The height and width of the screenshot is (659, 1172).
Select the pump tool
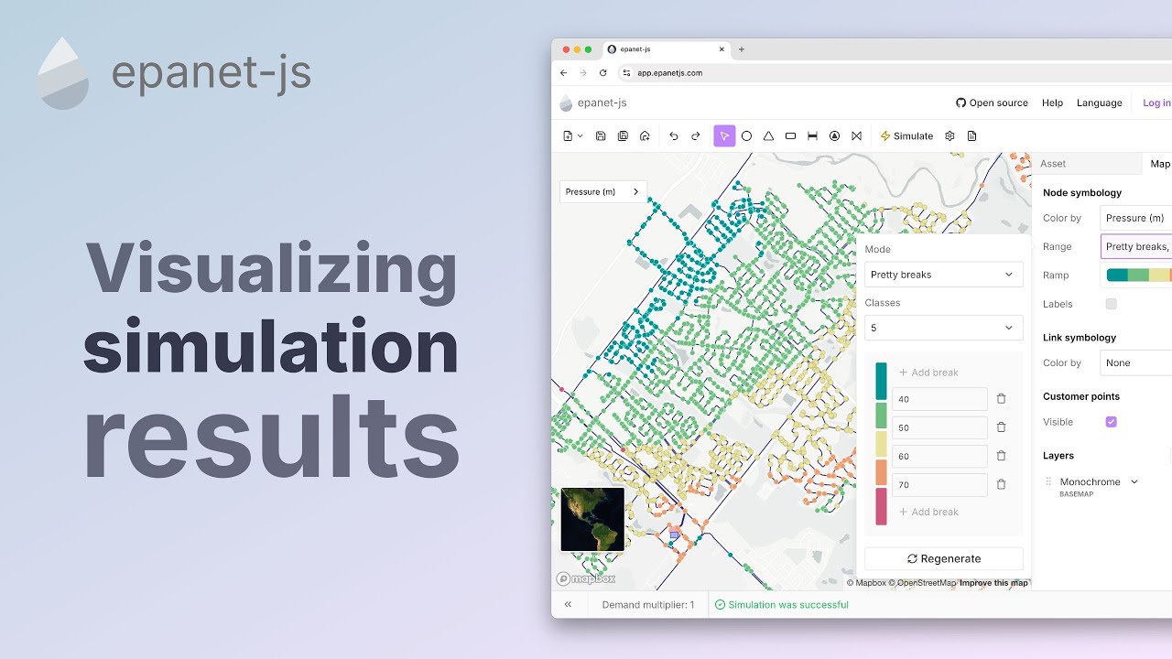coord(834,135)
